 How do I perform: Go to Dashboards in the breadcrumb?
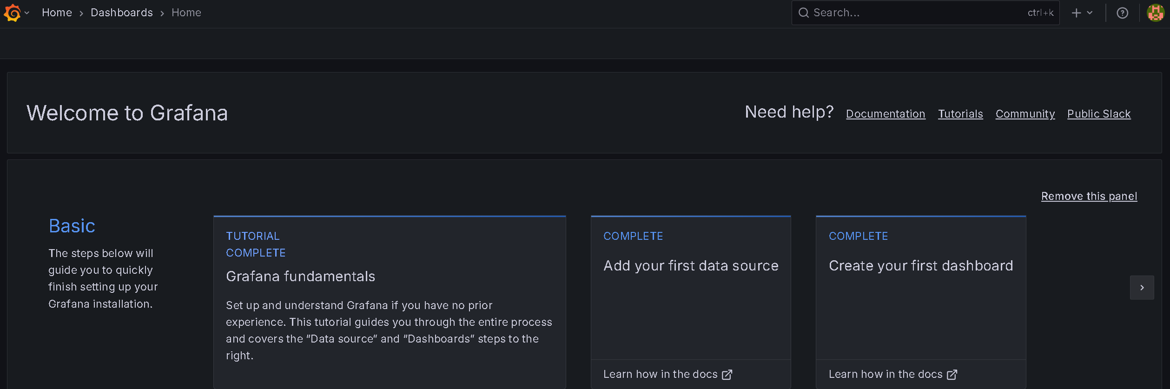[x=121, y=13]
